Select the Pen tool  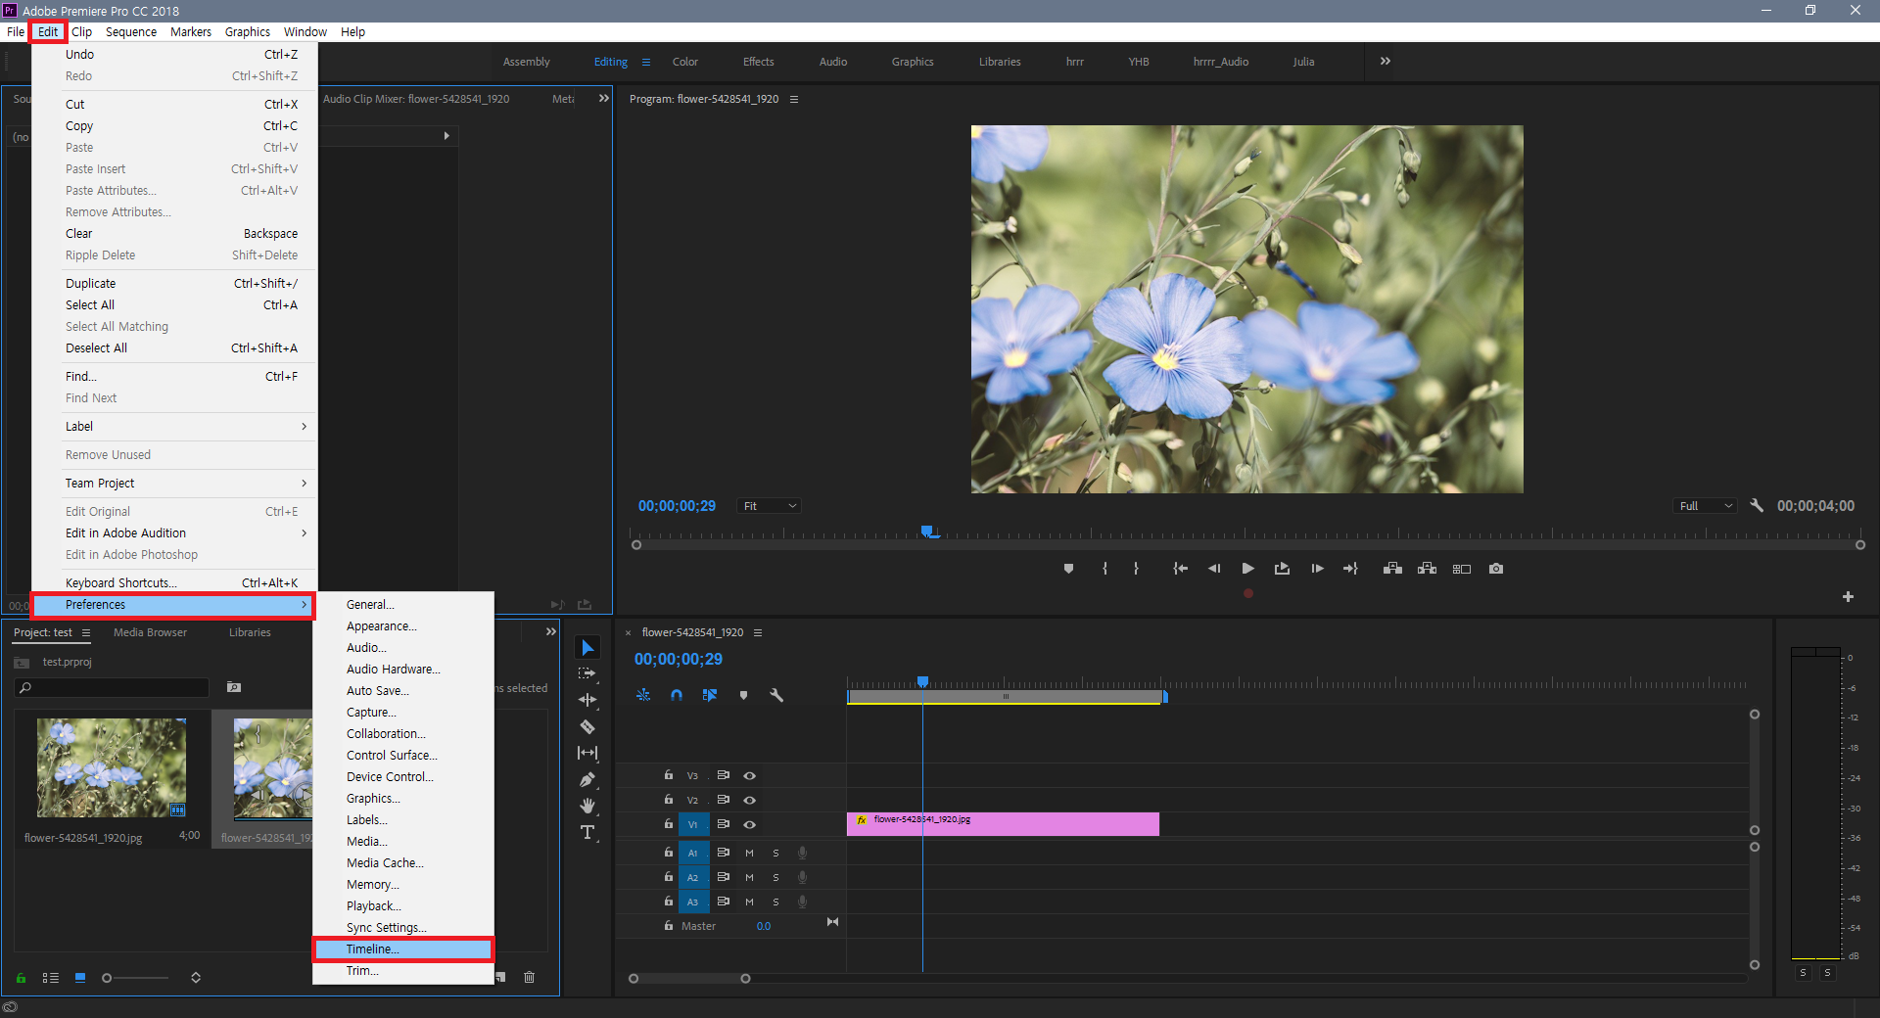587,780
